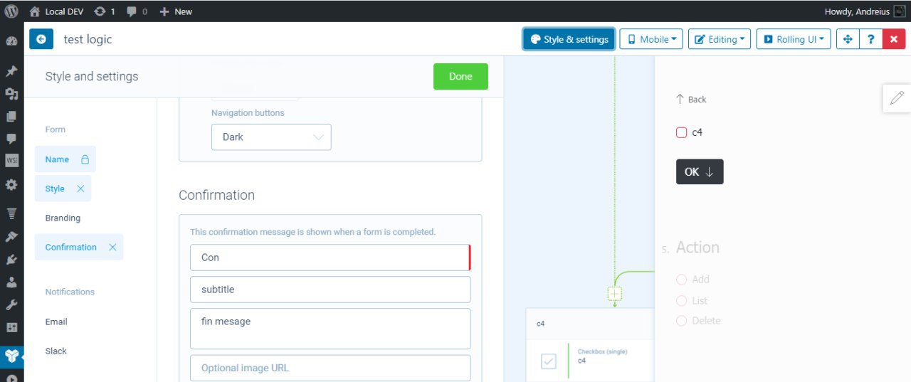Image resolution: width=911 pixels, height=382 pixels.
Task: Open Slack notifications settings
Action: pos(56,351)
